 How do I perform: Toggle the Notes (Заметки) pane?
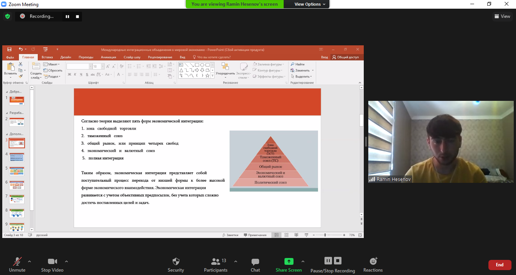click(x=230, y=235)
